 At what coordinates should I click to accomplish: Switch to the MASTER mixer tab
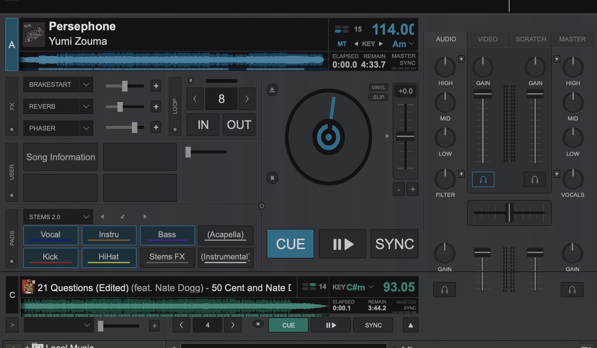tap(572, 39)
